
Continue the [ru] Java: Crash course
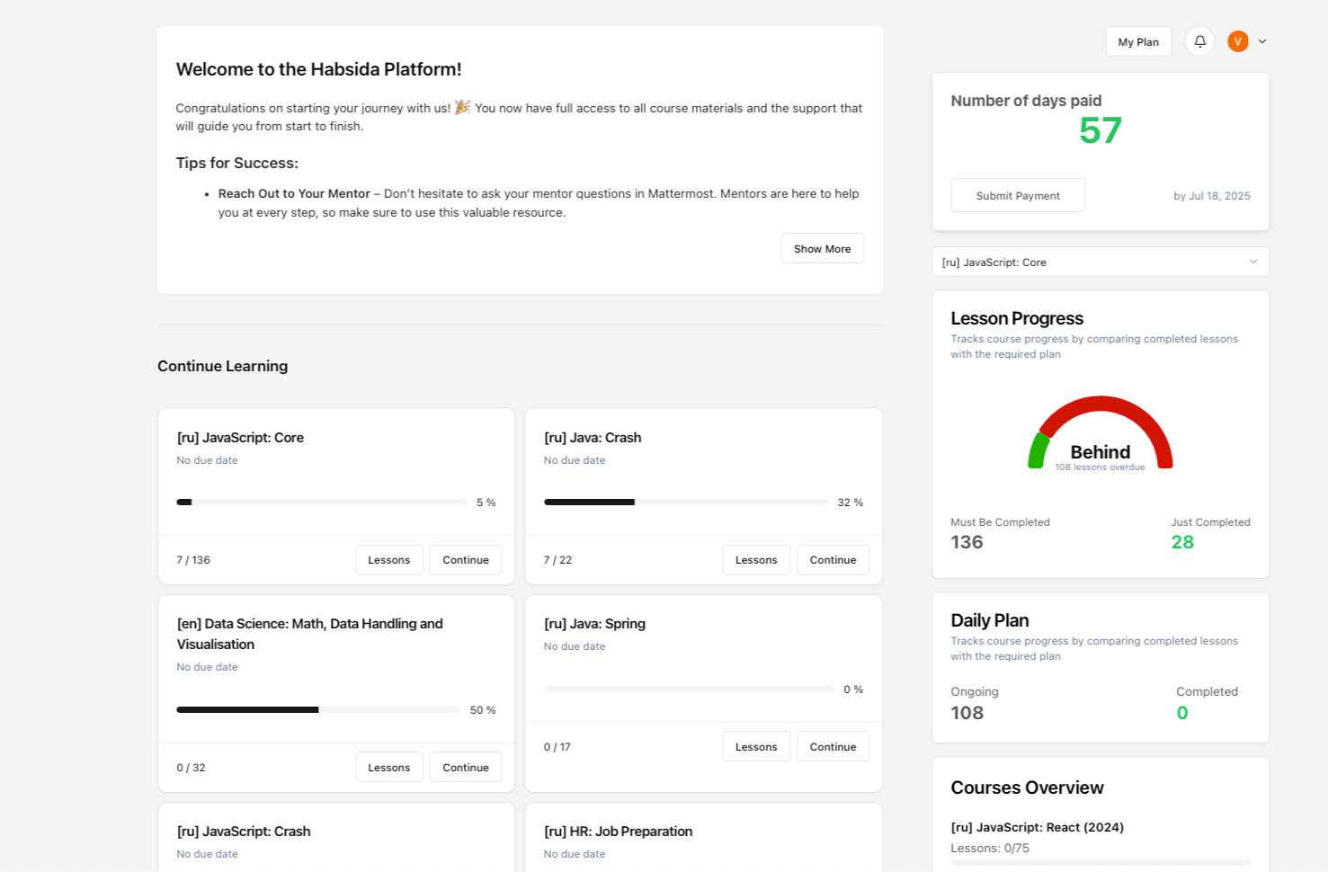[x=833, y=559]
